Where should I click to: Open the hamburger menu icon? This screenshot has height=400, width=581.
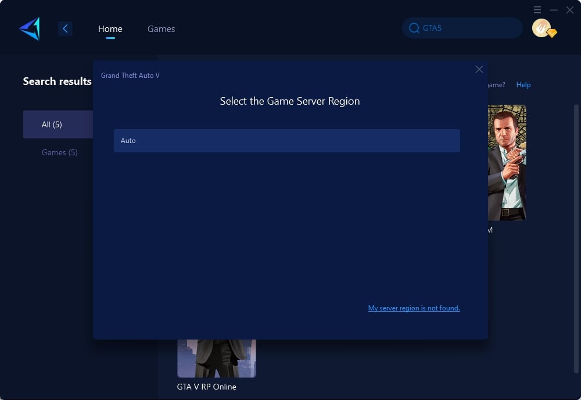point(537,10)
